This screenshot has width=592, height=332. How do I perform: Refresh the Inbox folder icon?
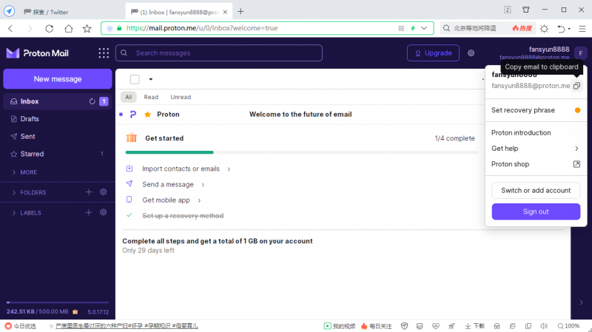click(92, 101)
